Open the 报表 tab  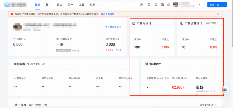tap(60, 5)
